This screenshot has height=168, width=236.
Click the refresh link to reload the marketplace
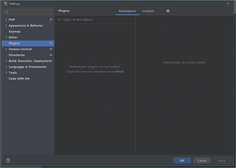click(119, 72)
